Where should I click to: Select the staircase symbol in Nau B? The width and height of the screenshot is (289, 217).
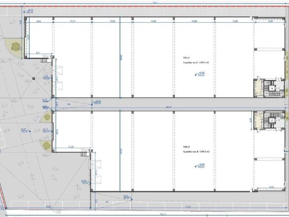pos(271,121)
